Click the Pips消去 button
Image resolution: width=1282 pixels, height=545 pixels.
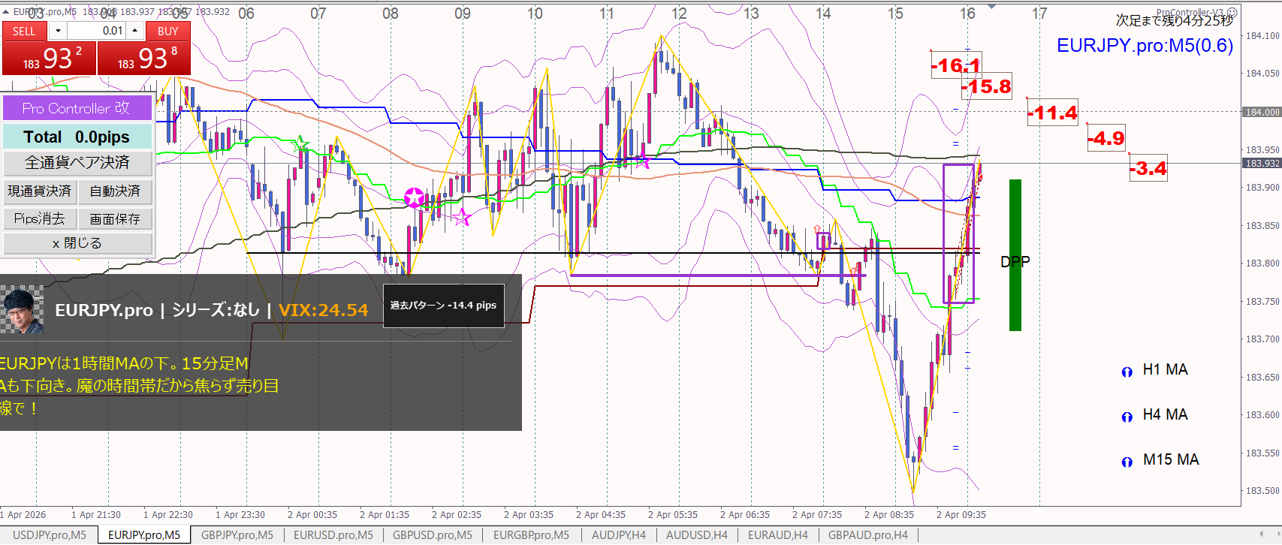(39, 219)
